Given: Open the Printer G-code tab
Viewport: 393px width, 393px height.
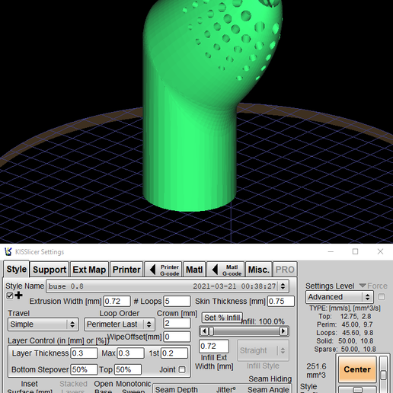Looking at the screenshot, I should click(163, 270).
